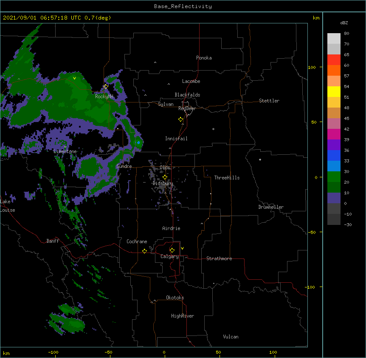Click the Lake Louise label
Screen dimensions: 366x358
(8, 206)
